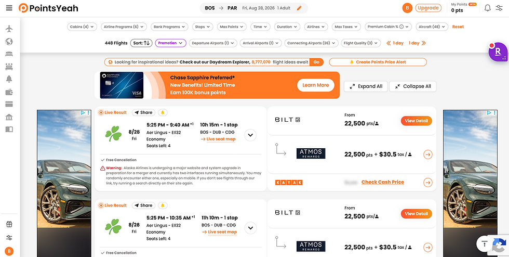Expand details of 10:35 AM flight
This screenshot has height=257, width=509.
click(x=250, y=228)
